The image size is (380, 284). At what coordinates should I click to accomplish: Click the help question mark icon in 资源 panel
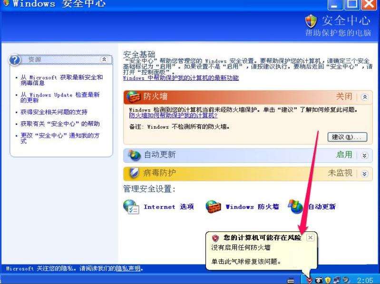pos(15,60)
